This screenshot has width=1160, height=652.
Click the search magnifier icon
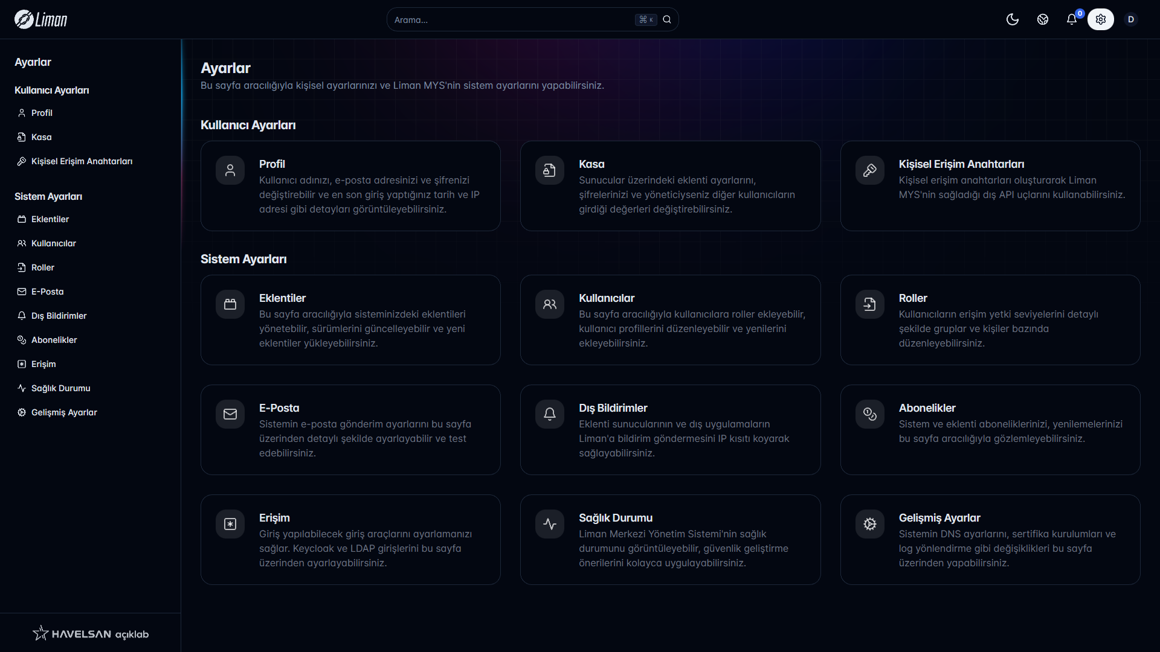[667, 19]
